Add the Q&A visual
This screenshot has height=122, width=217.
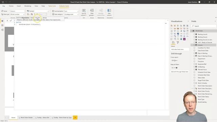point(178,39)
